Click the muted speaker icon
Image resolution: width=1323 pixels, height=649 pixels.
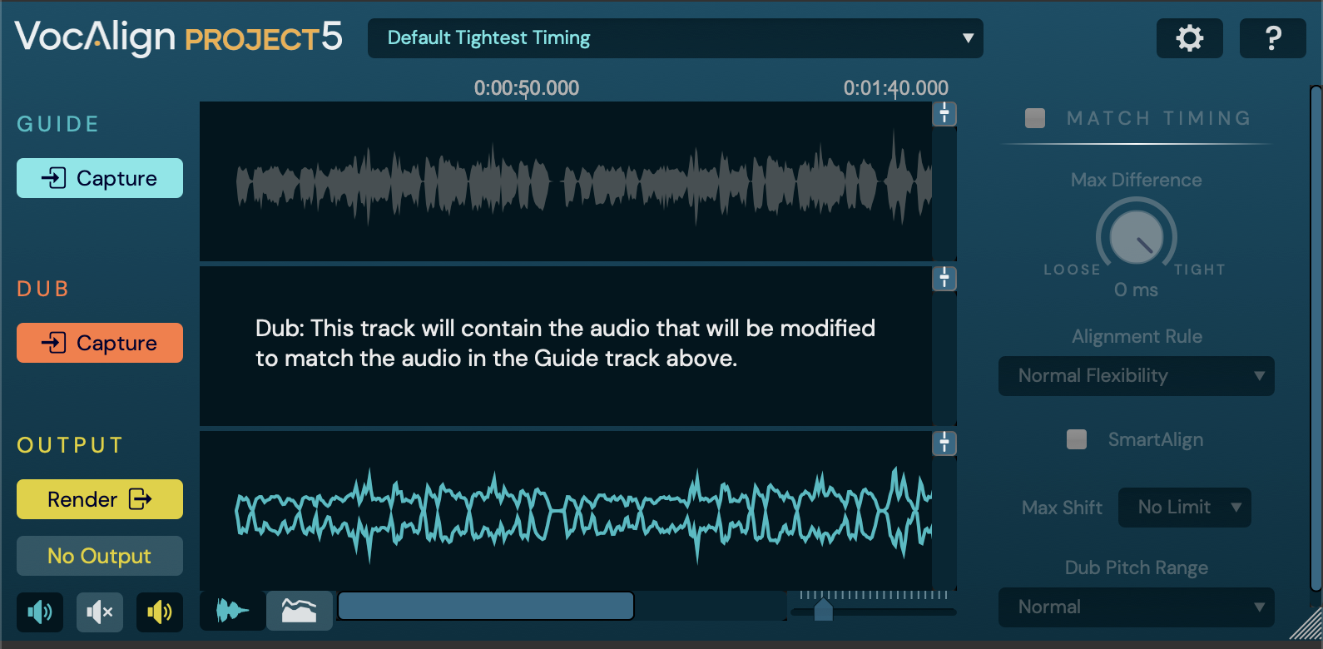[100, 612]
